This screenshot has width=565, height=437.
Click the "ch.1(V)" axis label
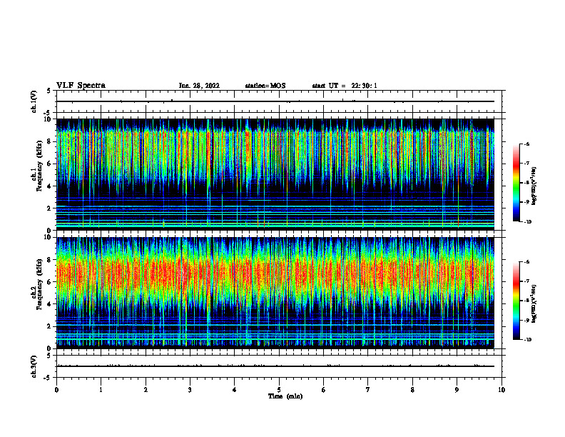pyautogui.click(x=34, y=101)
